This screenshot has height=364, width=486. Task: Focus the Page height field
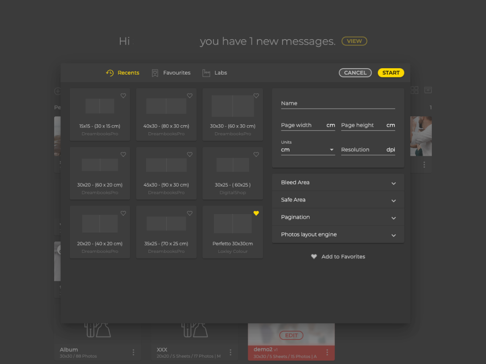click(368, 125)
